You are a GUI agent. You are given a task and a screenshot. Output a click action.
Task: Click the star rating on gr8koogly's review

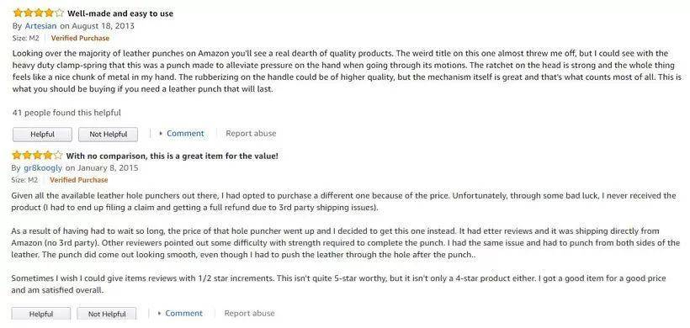[x=37, y=156]
